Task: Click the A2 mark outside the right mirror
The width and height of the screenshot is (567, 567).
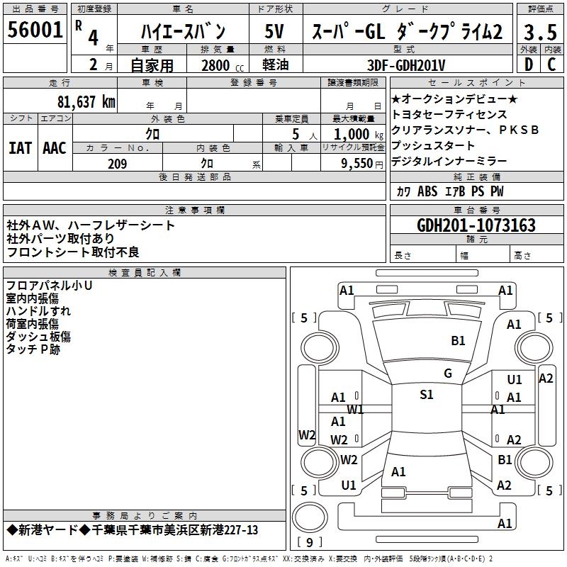Action: [546, 378]
